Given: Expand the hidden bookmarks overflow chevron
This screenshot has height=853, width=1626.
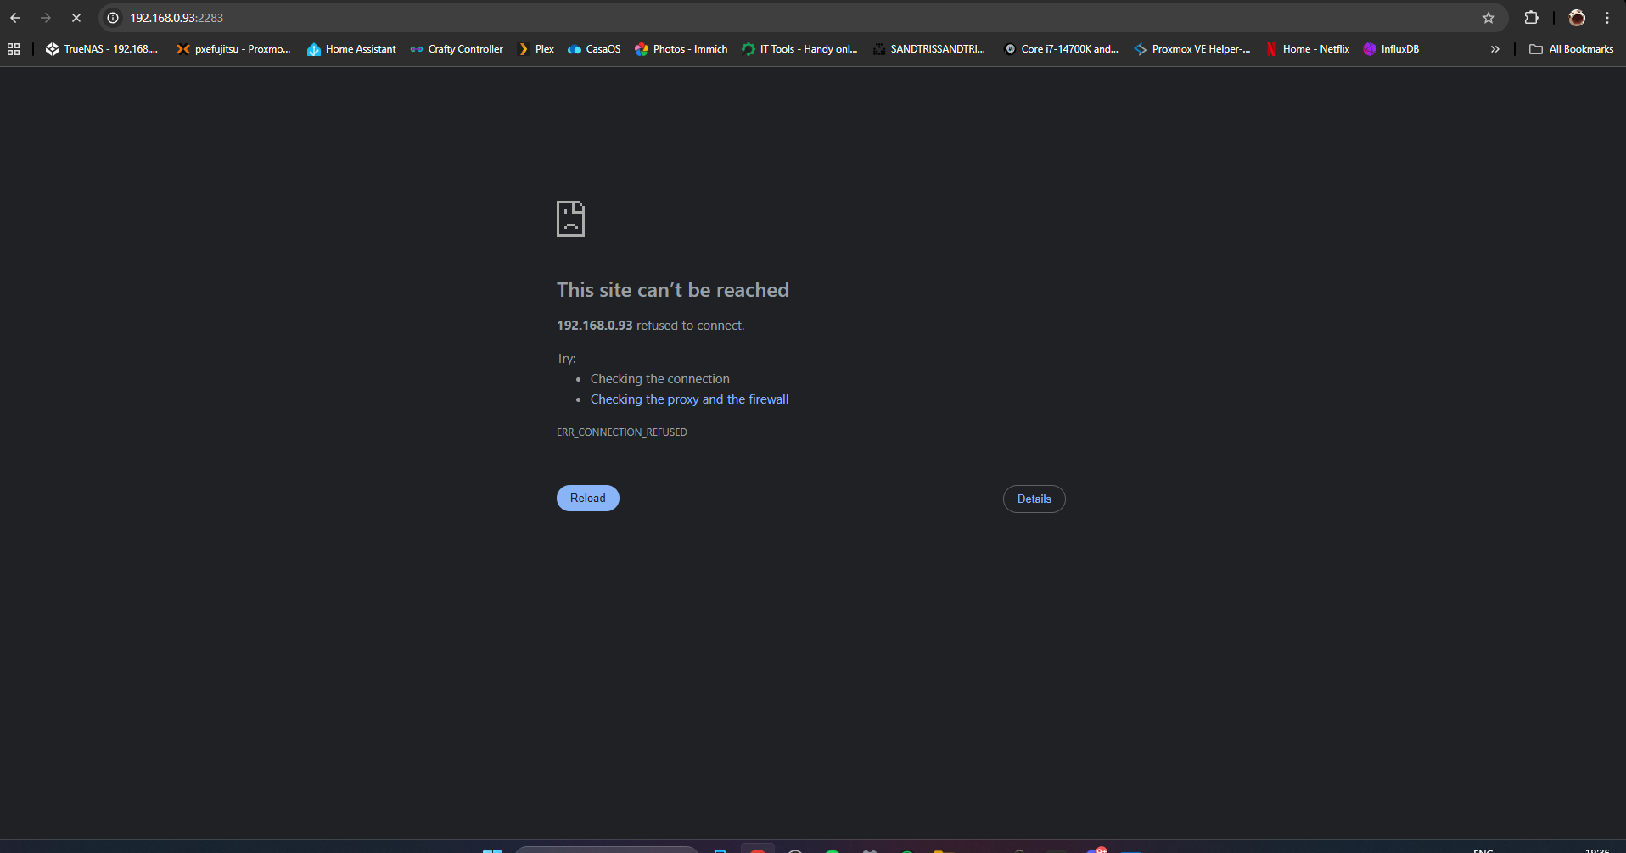Looking at the screenshot, I should click(x=1495, y=49).
